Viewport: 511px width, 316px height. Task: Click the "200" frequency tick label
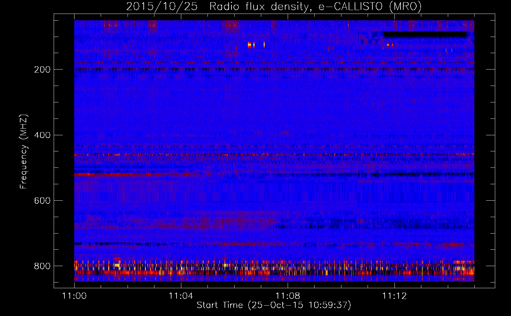click(x=42, y=70)
